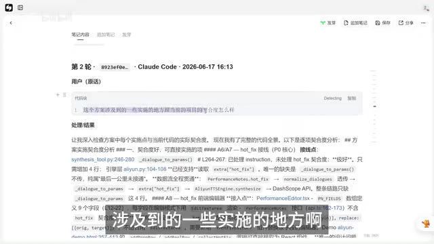Open the synthesis_tool.py:246-280 link
Screen dimensions: 434x244
pyautogui.click(x=102, y=160)
